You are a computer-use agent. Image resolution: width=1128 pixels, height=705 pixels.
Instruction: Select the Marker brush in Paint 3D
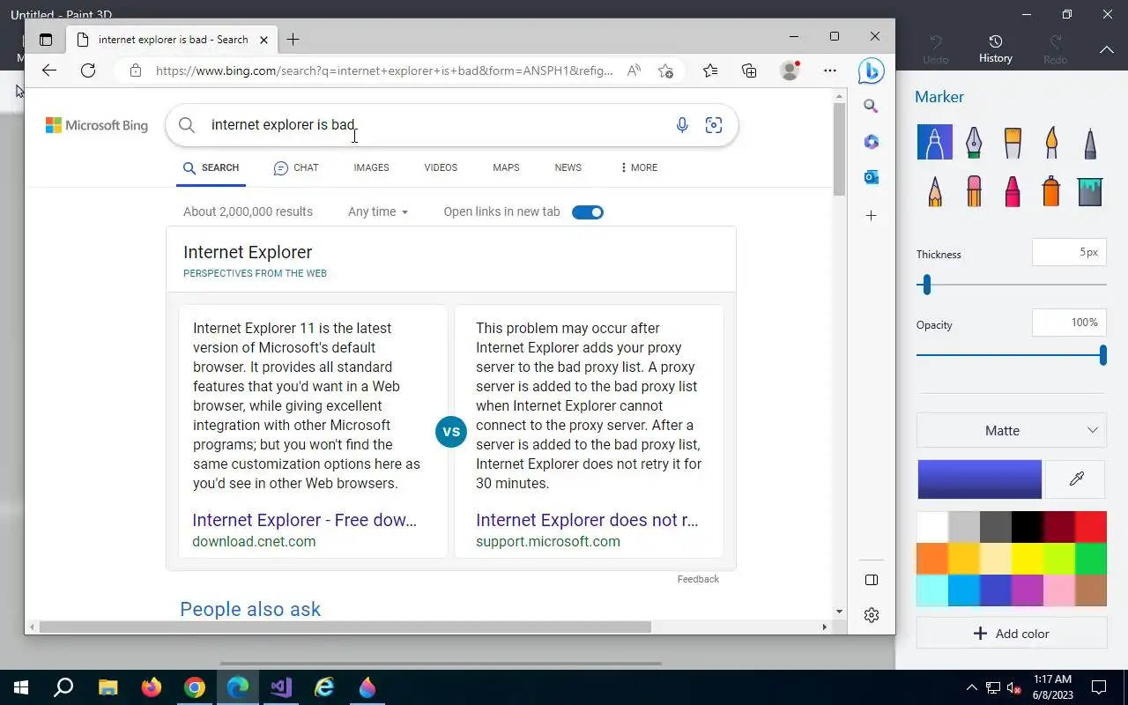click(934, 142)
